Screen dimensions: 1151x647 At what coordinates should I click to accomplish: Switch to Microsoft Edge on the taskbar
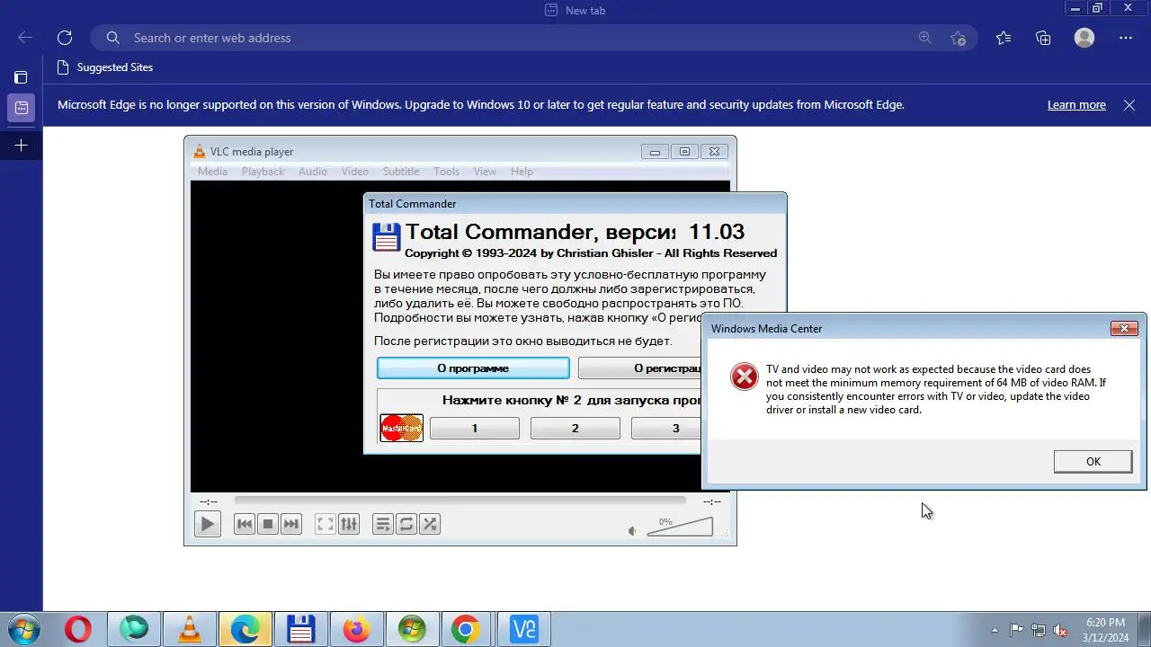245,629
